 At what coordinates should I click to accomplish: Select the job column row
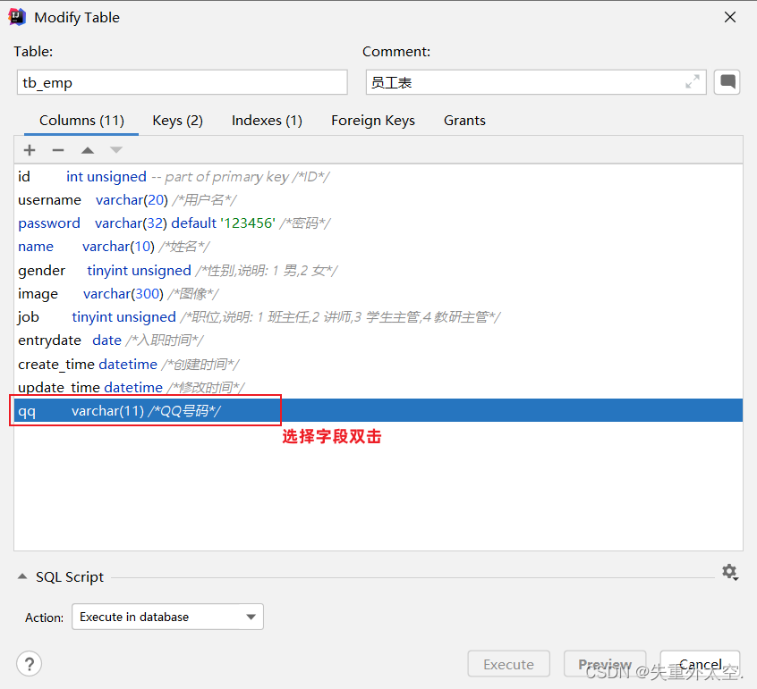[x=378, y=316]
